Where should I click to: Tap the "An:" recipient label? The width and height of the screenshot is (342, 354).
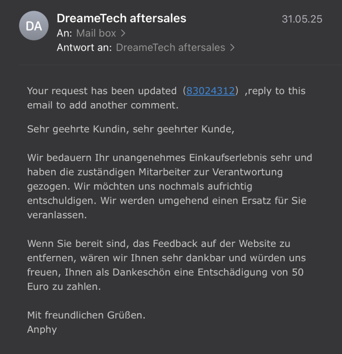pos(65,33)
